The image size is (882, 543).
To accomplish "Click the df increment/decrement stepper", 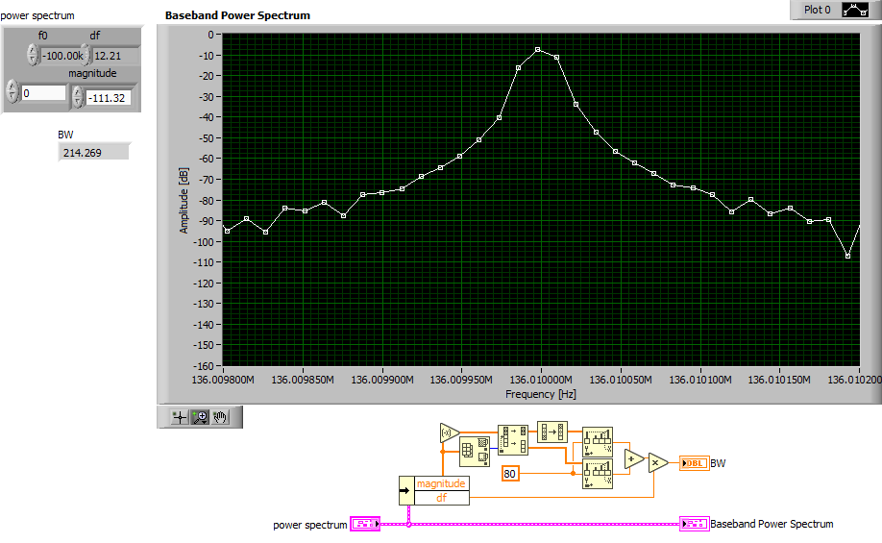I will pos(85,55).
